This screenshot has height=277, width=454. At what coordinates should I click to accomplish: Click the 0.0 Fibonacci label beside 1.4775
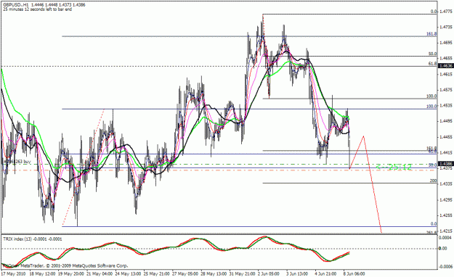point(434,12)
